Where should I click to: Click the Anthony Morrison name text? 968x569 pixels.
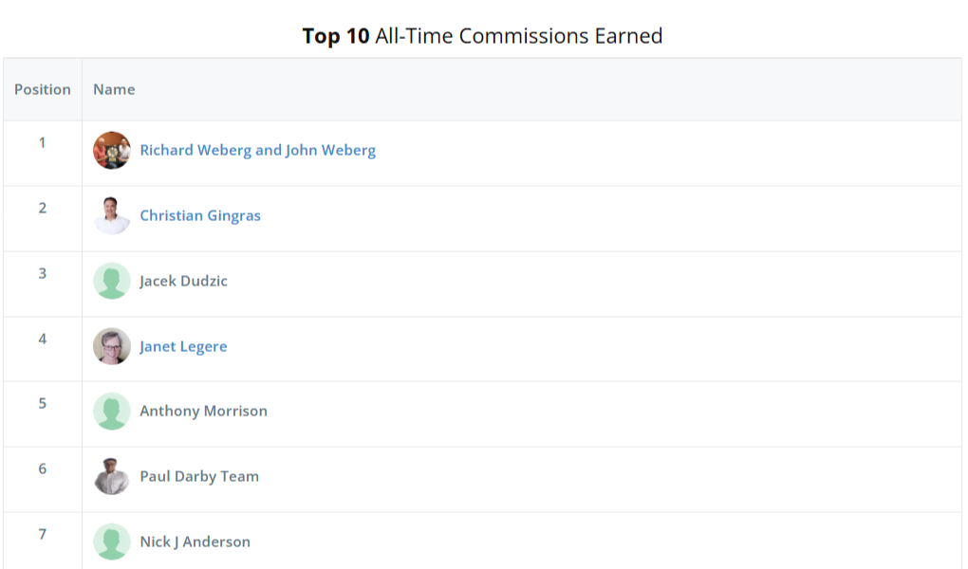[203, 412]
